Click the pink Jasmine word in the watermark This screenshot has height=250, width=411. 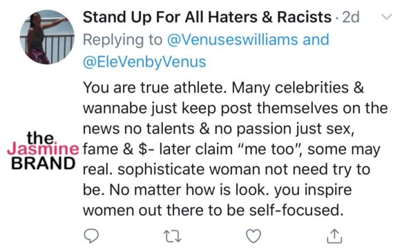pos(43,149)
